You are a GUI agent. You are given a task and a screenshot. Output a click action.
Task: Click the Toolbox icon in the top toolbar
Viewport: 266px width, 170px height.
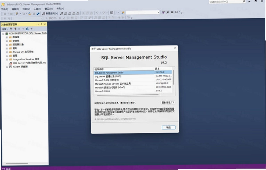pos(172,12)
